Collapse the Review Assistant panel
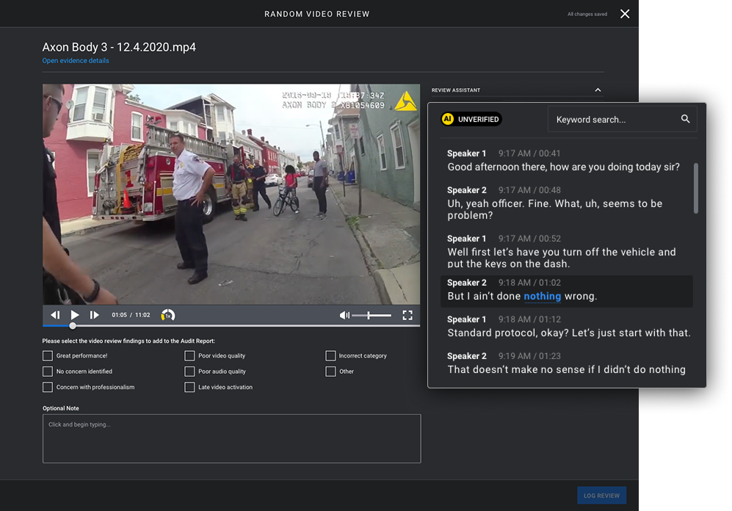 click(598, 90)
